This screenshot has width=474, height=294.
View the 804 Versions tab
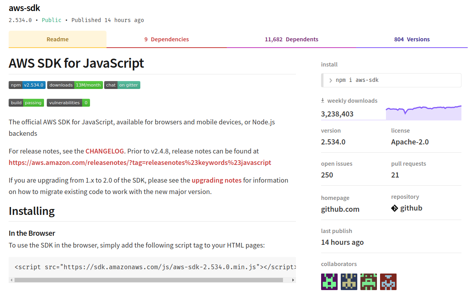(x=412, y=39)
